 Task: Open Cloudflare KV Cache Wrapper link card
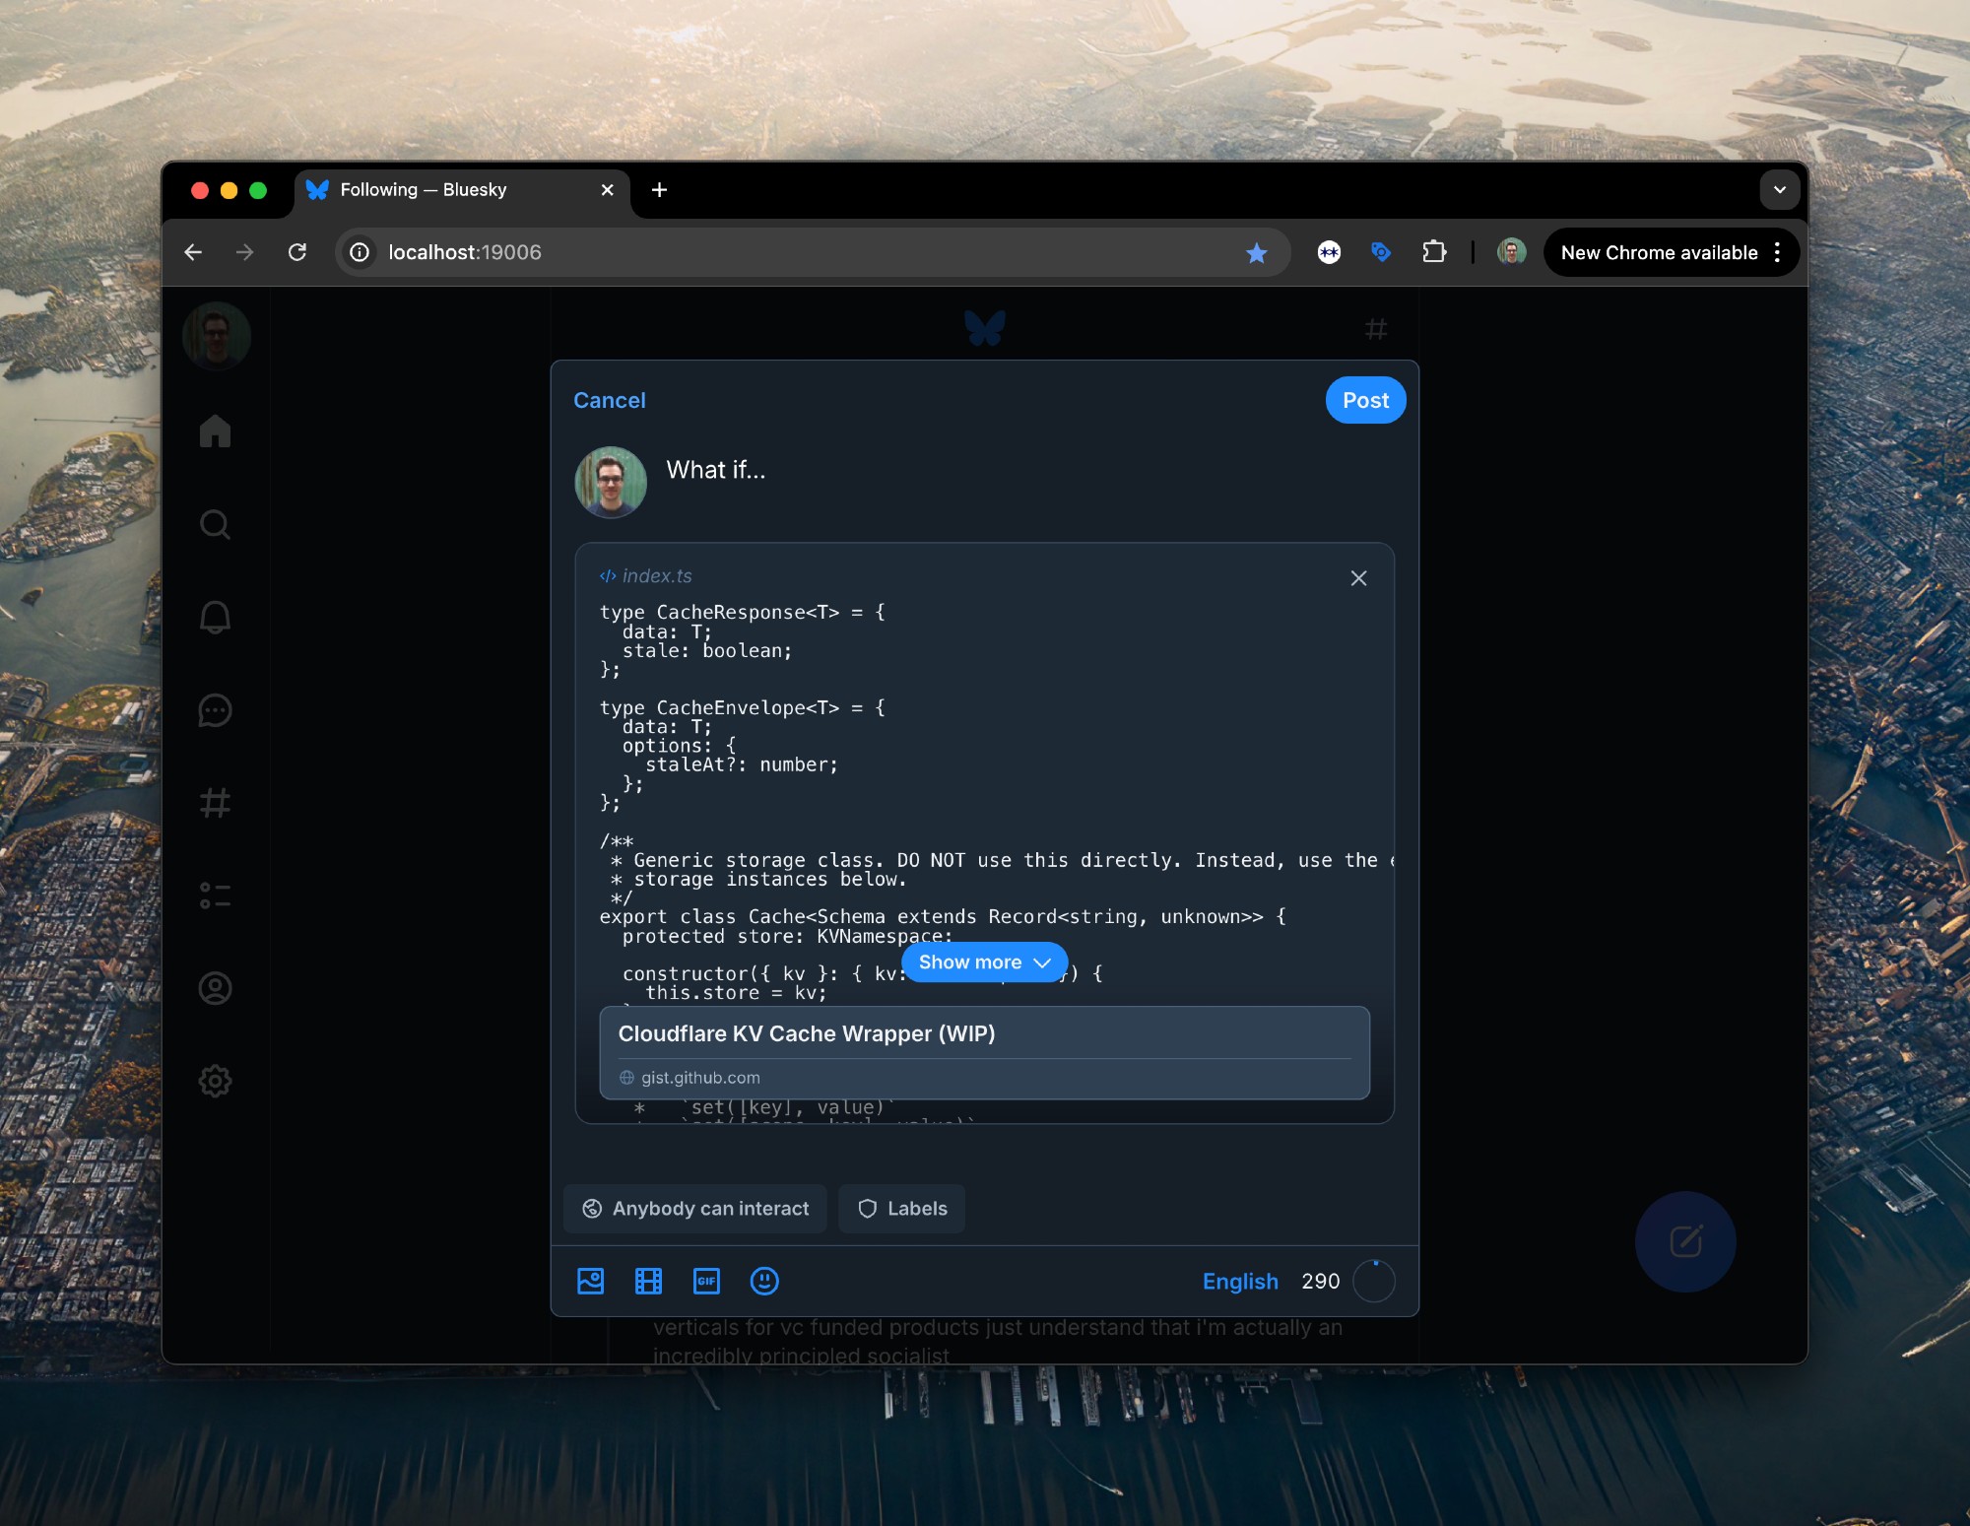[x=983, y=1051]
